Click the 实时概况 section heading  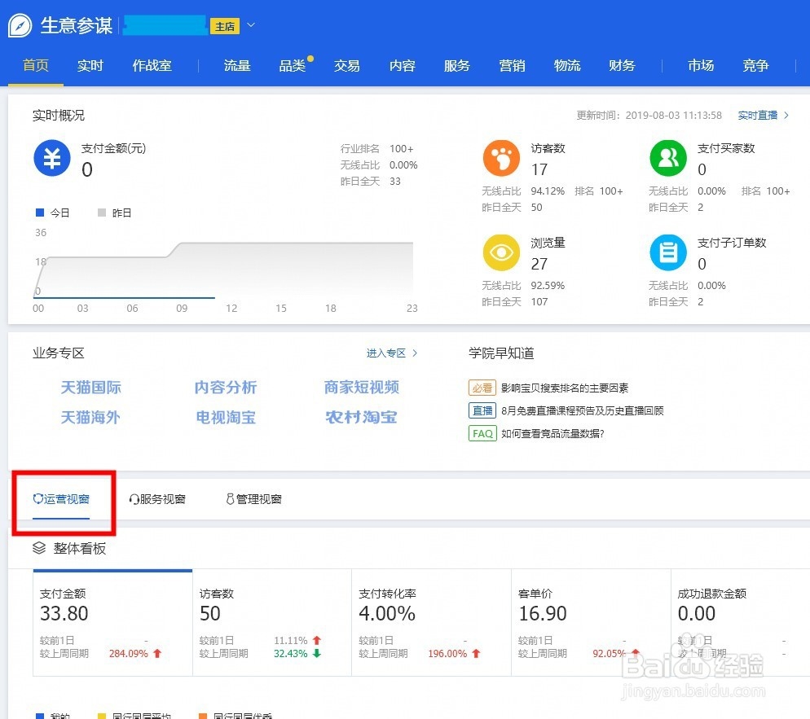(x=59, y=115)
